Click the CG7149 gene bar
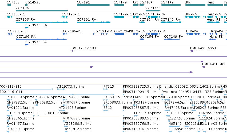This screenshot has height=133, width=227. tap(170, 5)
